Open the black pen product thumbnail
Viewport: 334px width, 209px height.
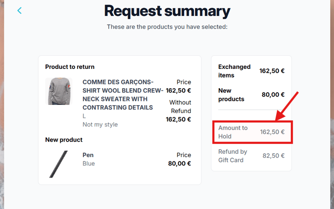[x=59, y=164]
